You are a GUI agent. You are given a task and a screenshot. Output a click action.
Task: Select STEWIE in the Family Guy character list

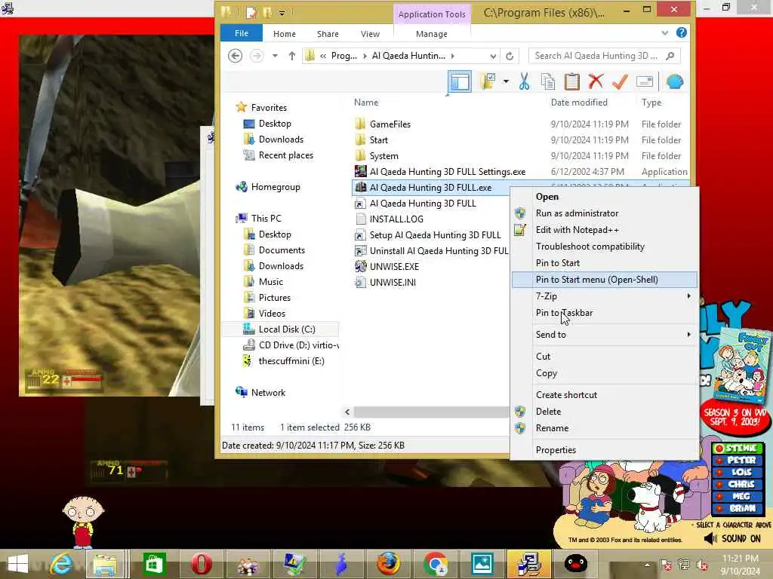point(738,448)
